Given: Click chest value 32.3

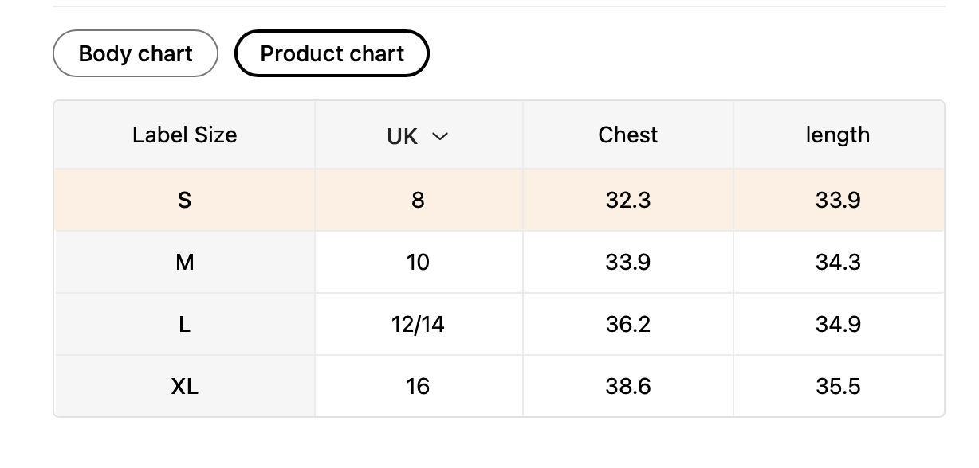Looking at the screenshot, I should tap(627, 200).
